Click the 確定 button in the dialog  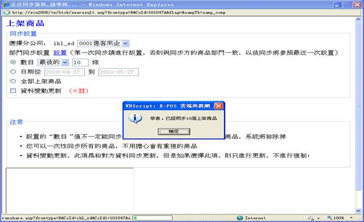174,131
